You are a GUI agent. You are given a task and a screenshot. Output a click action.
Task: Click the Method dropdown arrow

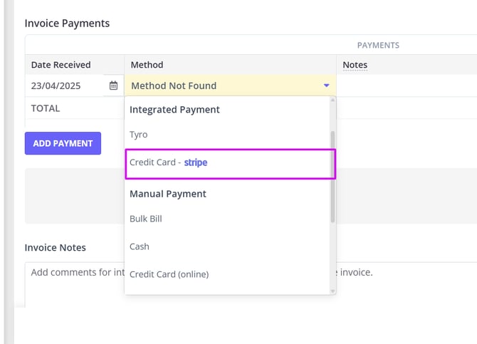tap(326, 85)
